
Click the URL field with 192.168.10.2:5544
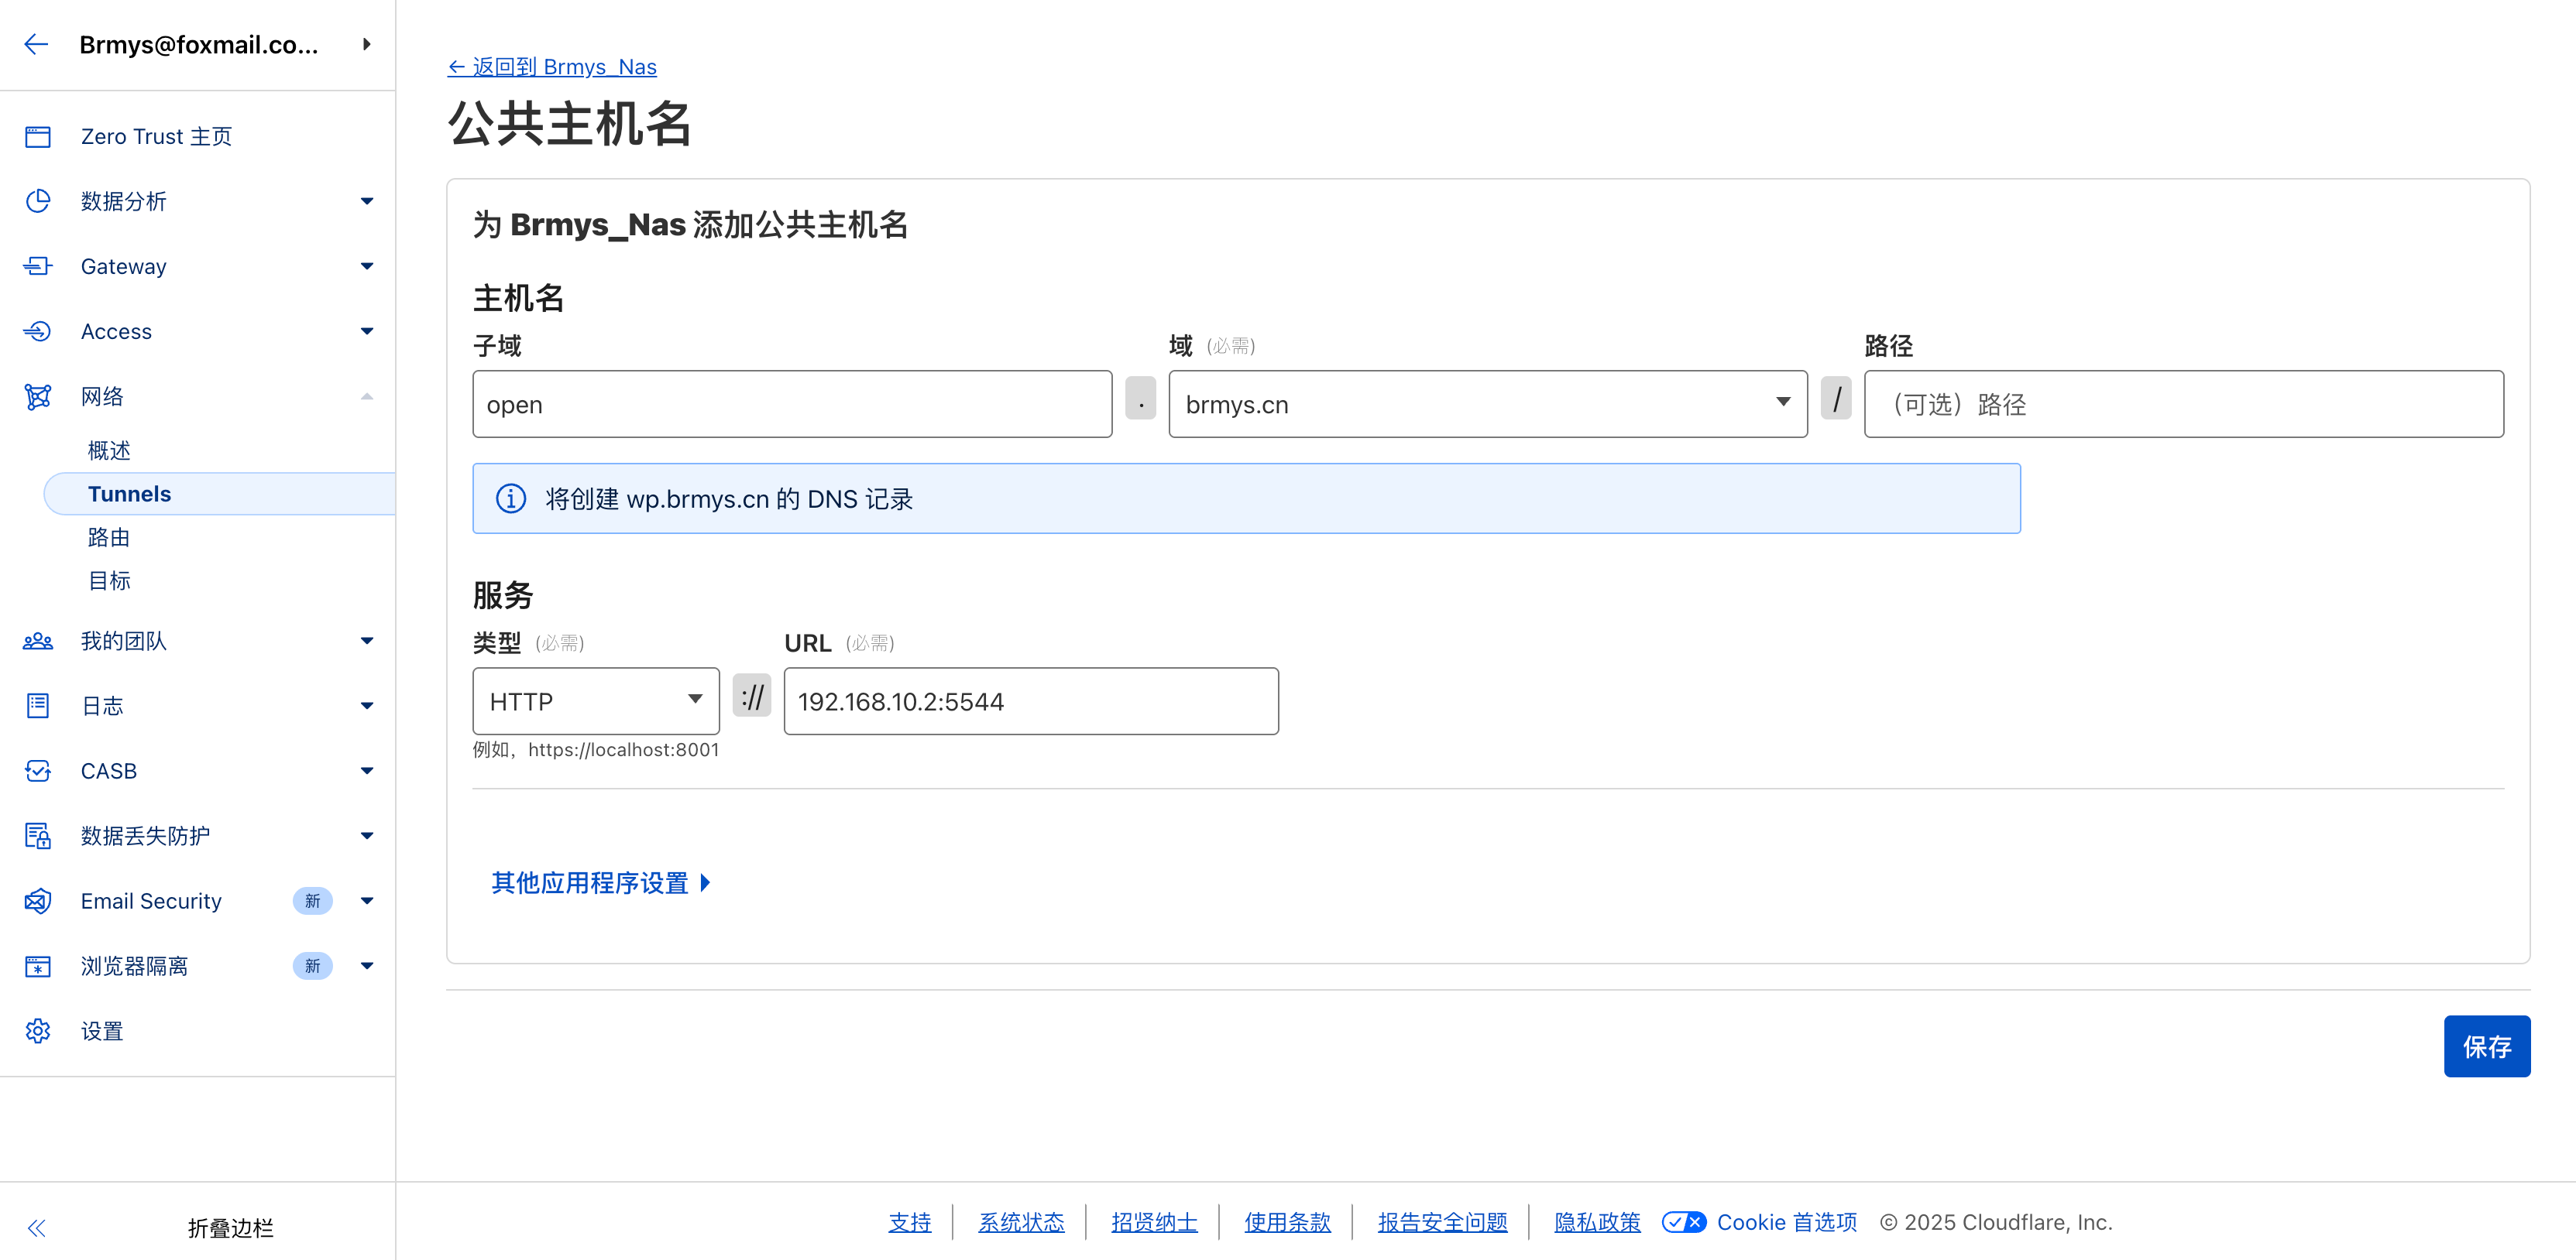click(x=1030, y=701)
